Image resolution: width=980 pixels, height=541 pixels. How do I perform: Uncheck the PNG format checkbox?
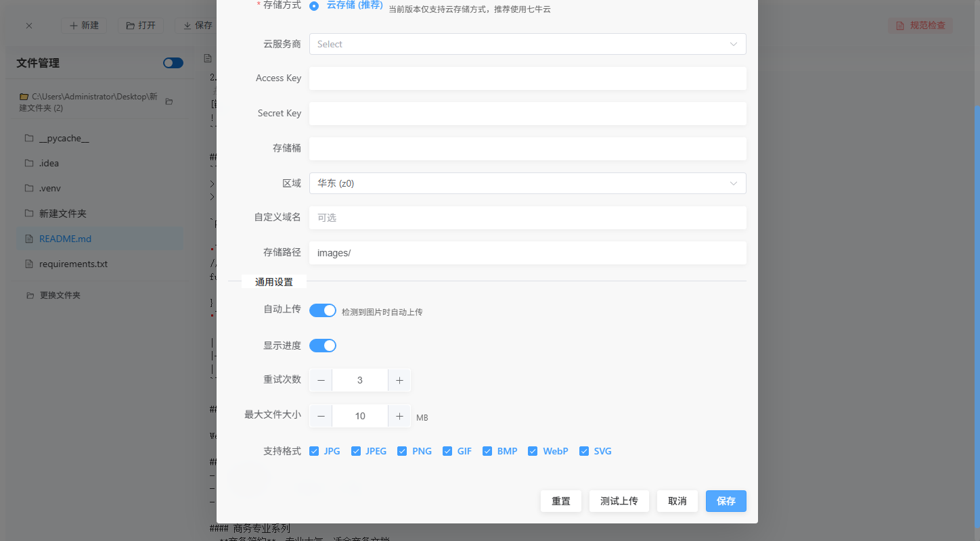click(402, 451)
